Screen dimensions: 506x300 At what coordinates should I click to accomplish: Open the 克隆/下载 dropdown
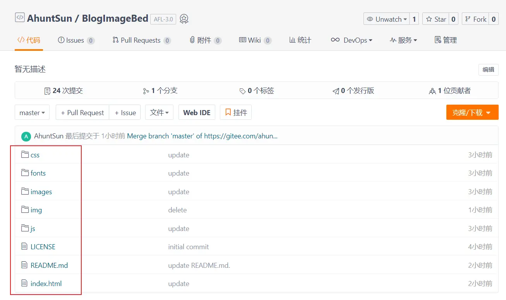pos(472,112)
